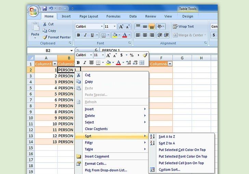Toggle Wrap Text in the Alignment group

click(183, 26)
